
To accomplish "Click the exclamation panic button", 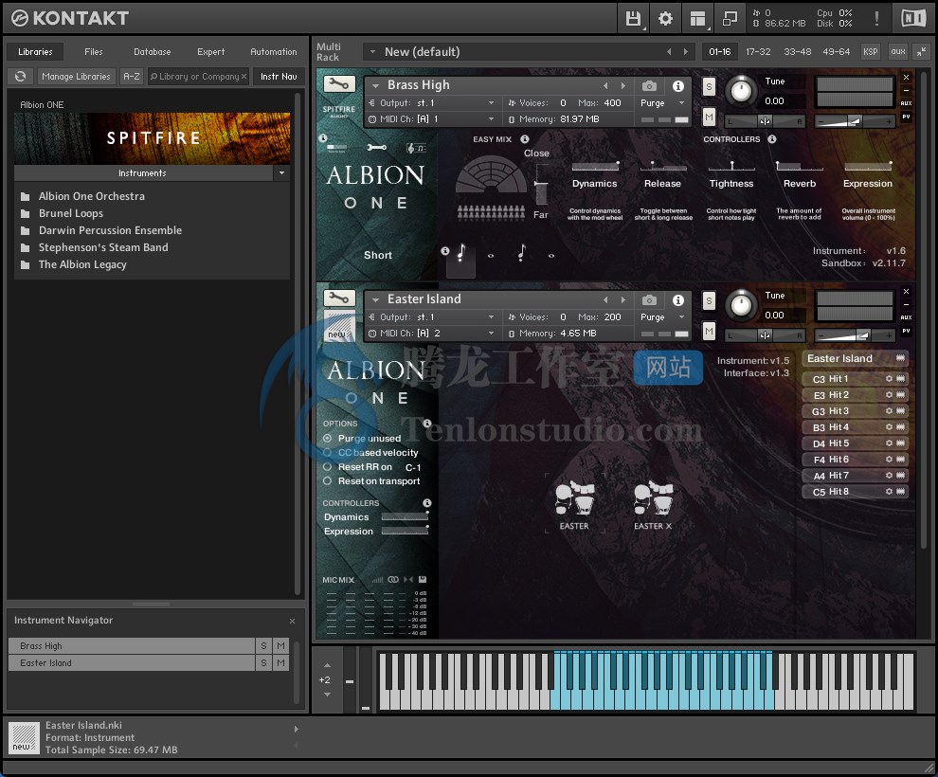I will [x=877, y=19].
